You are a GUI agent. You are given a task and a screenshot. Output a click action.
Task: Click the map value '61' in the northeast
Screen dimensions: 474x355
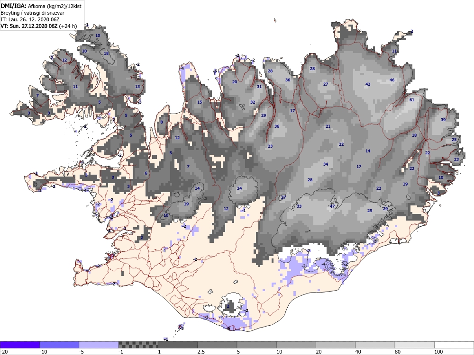pyautogui.click(x=412, y=100)
